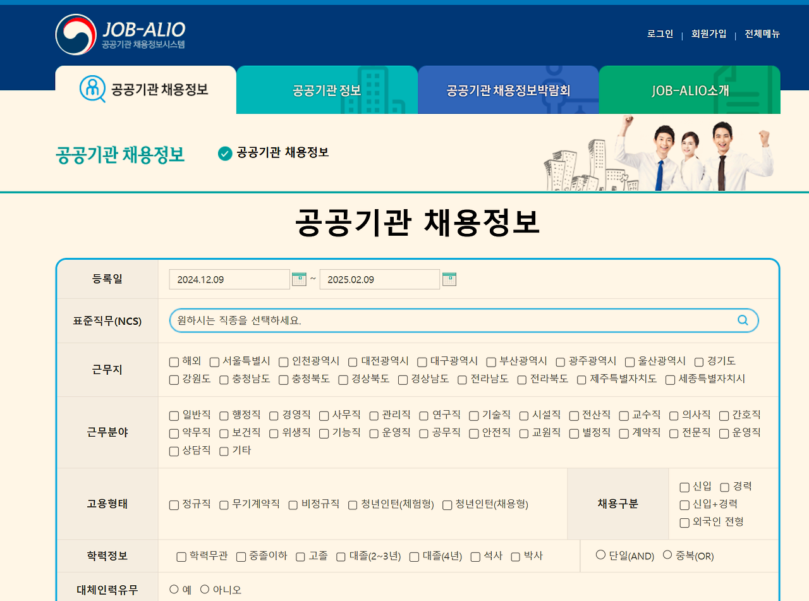Check the 일반직 job field box
This screenshot has height=601, width=809.
[x=174, y=416]
